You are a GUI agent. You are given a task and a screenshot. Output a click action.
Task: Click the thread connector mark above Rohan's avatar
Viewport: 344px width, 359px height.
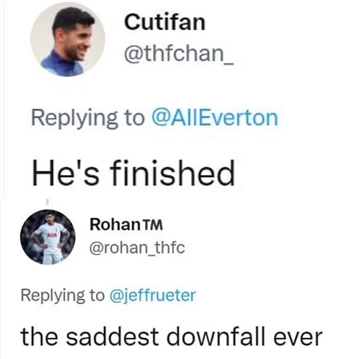(47, 202)
